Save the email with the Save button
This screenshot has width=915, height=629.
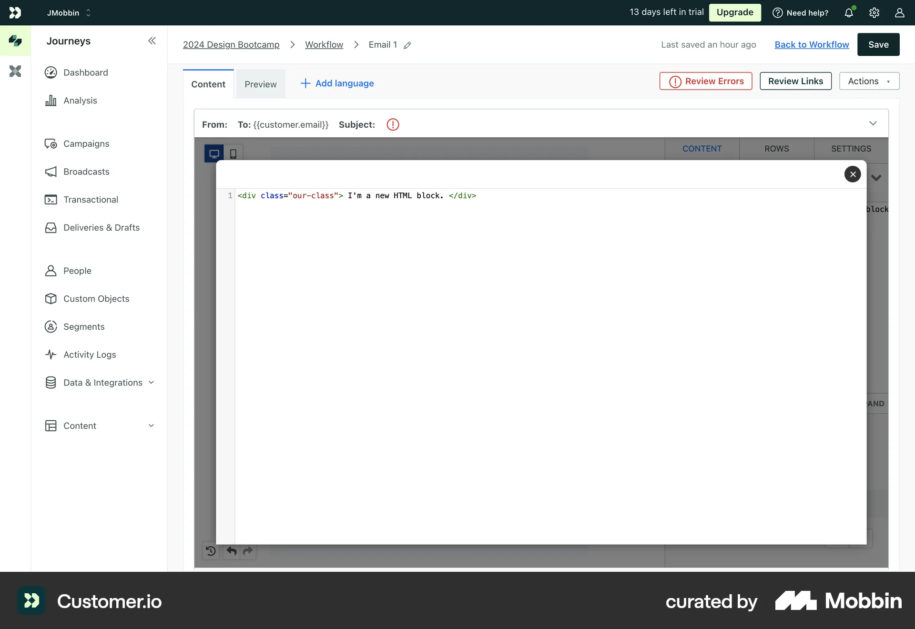(878, 44)
